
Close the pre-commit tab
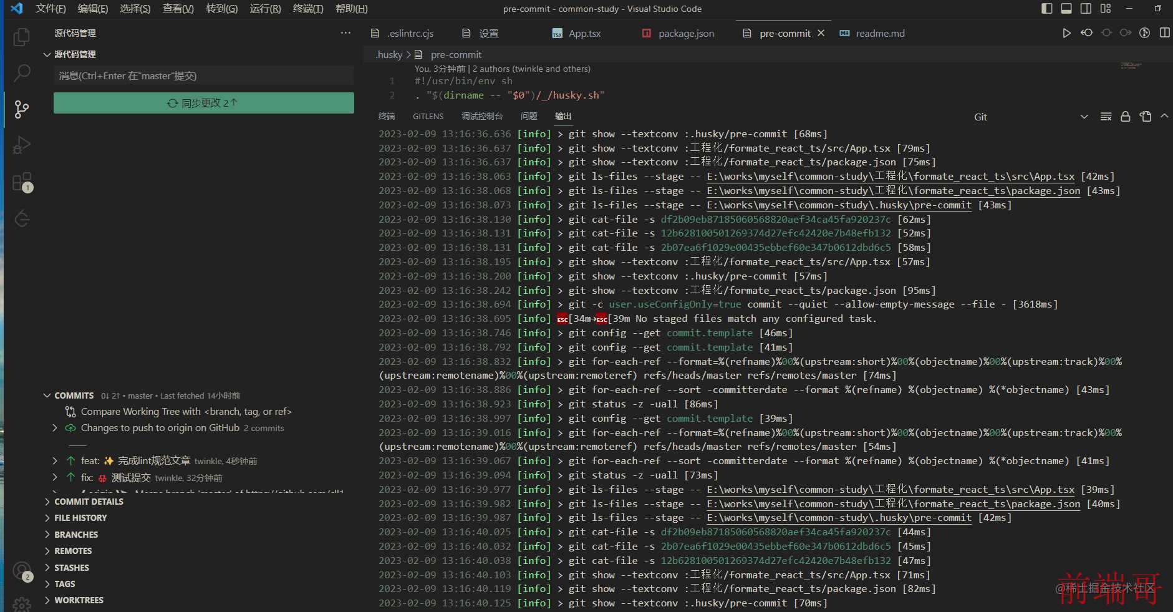[x=821, y=33]
